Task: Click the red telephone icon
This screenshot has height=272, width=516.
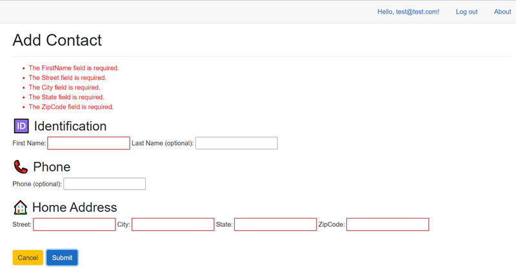Action: [21, 167]
